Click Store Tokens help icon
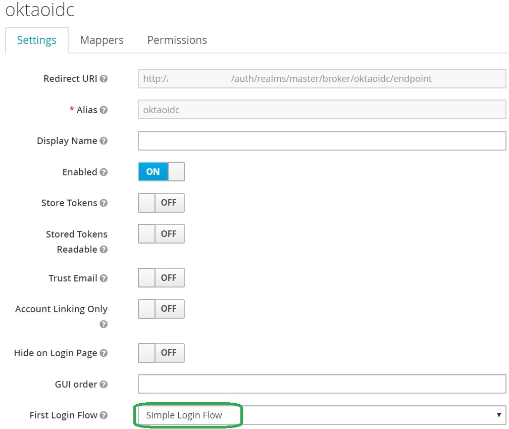Viewport: 509px width, 429px height. 104,203
